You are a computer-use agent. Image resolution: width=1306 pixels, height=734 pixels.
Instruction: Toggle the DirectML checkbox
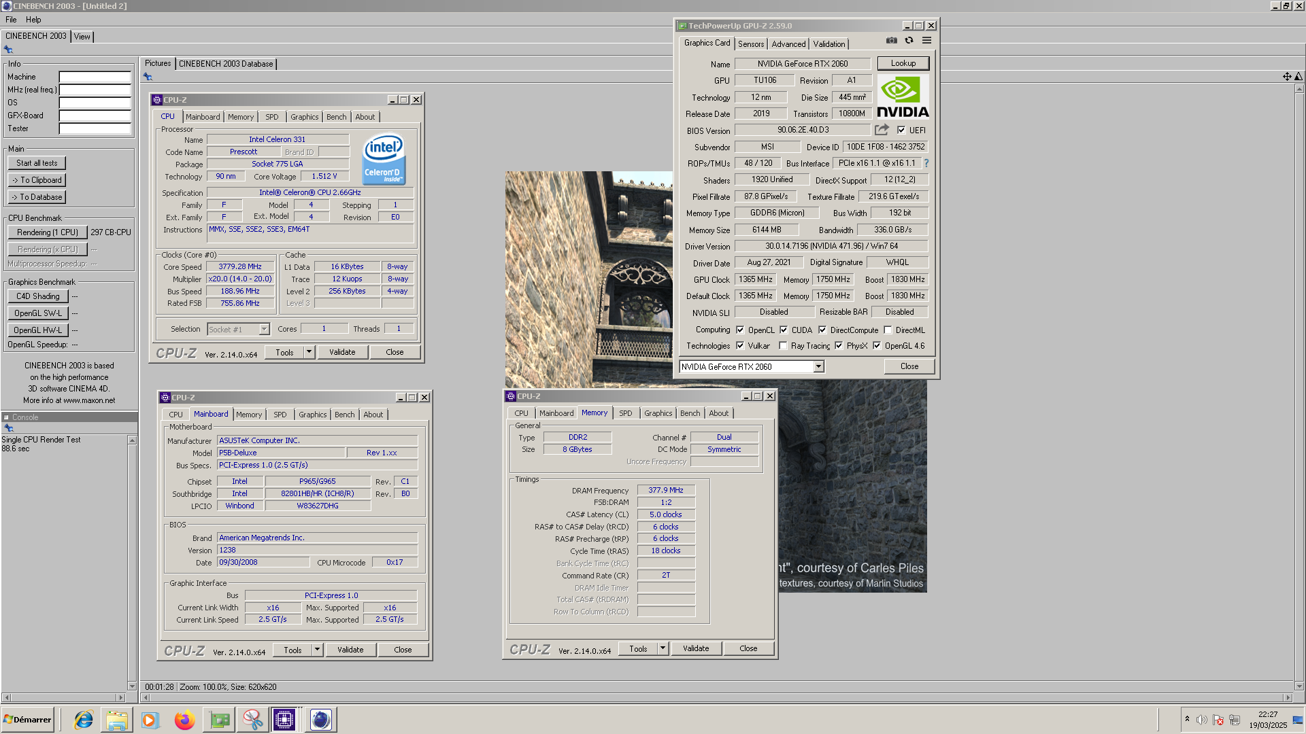(x=888, y=330)
